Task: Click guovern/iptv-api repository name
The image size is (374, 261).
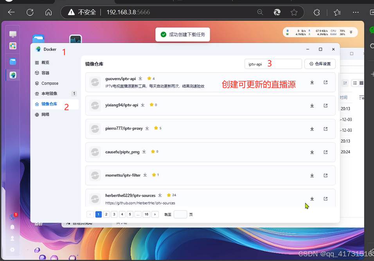Action: click(x=120, y=79)
